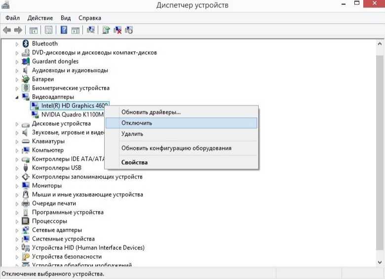Screen dimensions: 385x279
Task: Choose Обновить драйверы from context menu
Action: [182, 112]
